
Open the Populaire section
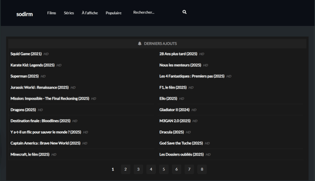tap(114, 13)
